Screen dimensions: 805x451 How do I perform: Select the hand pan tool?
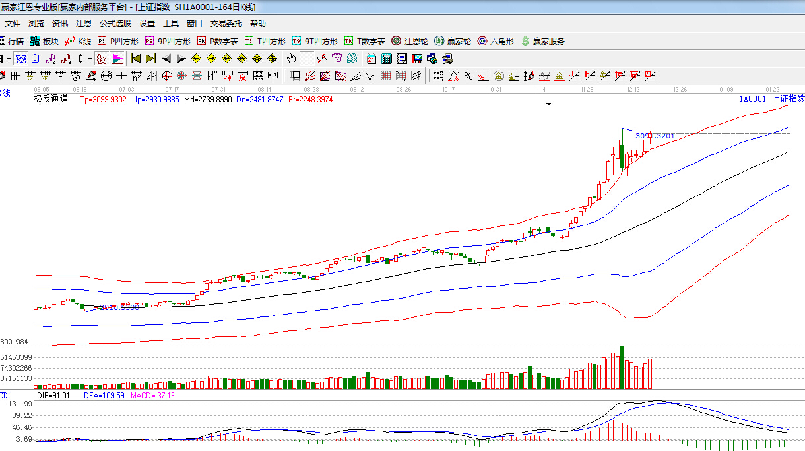coord(291,58)
